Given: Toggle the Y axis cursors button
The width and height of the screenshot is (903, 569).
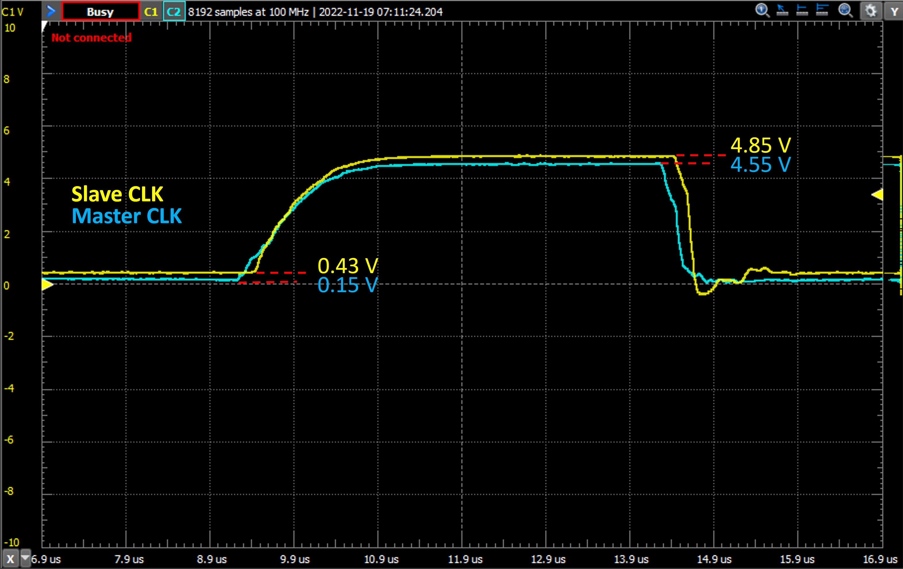Looking at the screenshot, I should tap(894, 11).
